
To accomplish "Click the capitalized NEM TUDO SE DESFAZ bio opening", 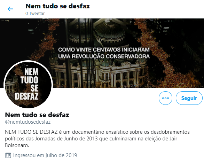I will click(x=31, y=132).
